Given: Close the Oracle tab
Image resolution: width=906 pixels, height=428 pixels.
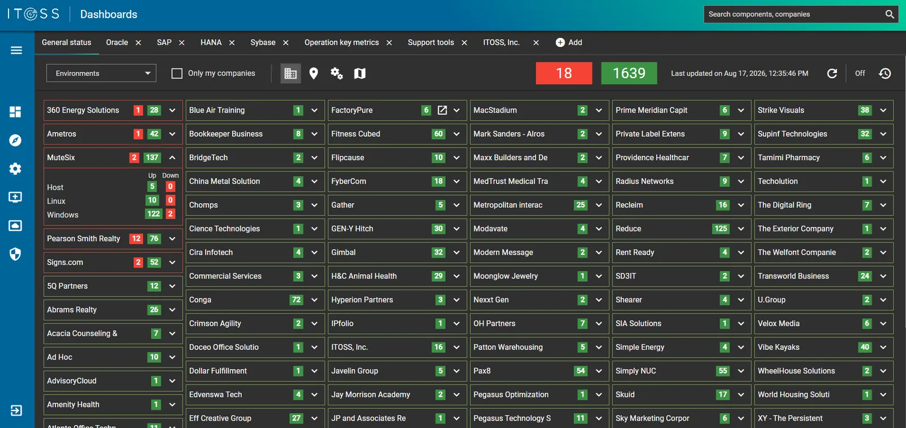Looking at the screenshot, I should pos(138,42).
